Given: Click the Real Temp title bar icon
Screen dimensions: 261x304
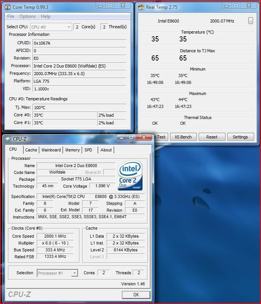Looking at the screenshot, I should (141, 7).
